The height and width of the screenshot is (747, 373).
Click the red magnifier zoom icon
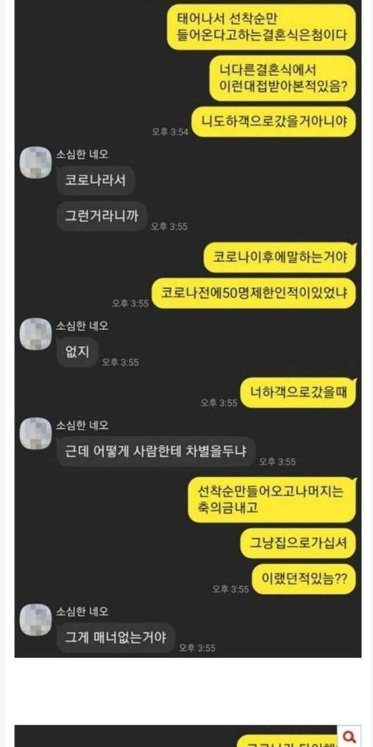click(x=350, y=736)
